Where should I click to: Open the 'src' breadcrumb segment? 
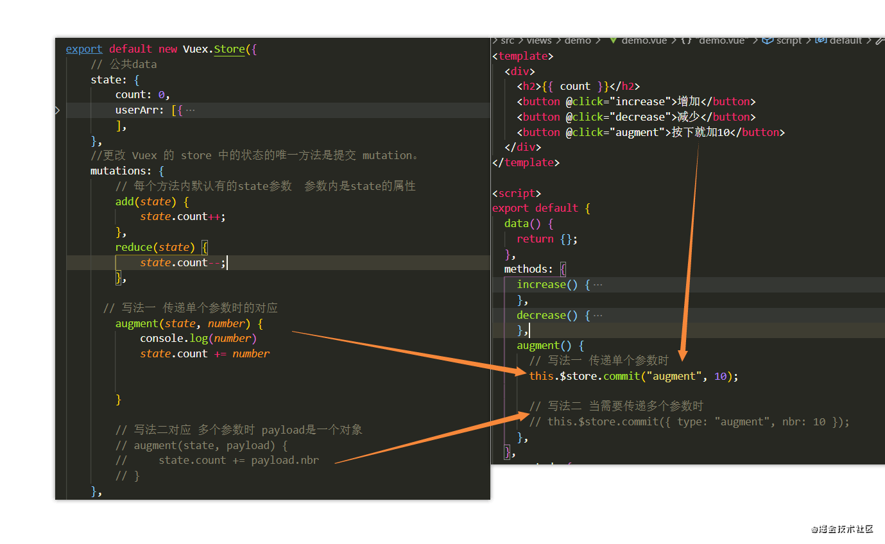coord(508,40)
